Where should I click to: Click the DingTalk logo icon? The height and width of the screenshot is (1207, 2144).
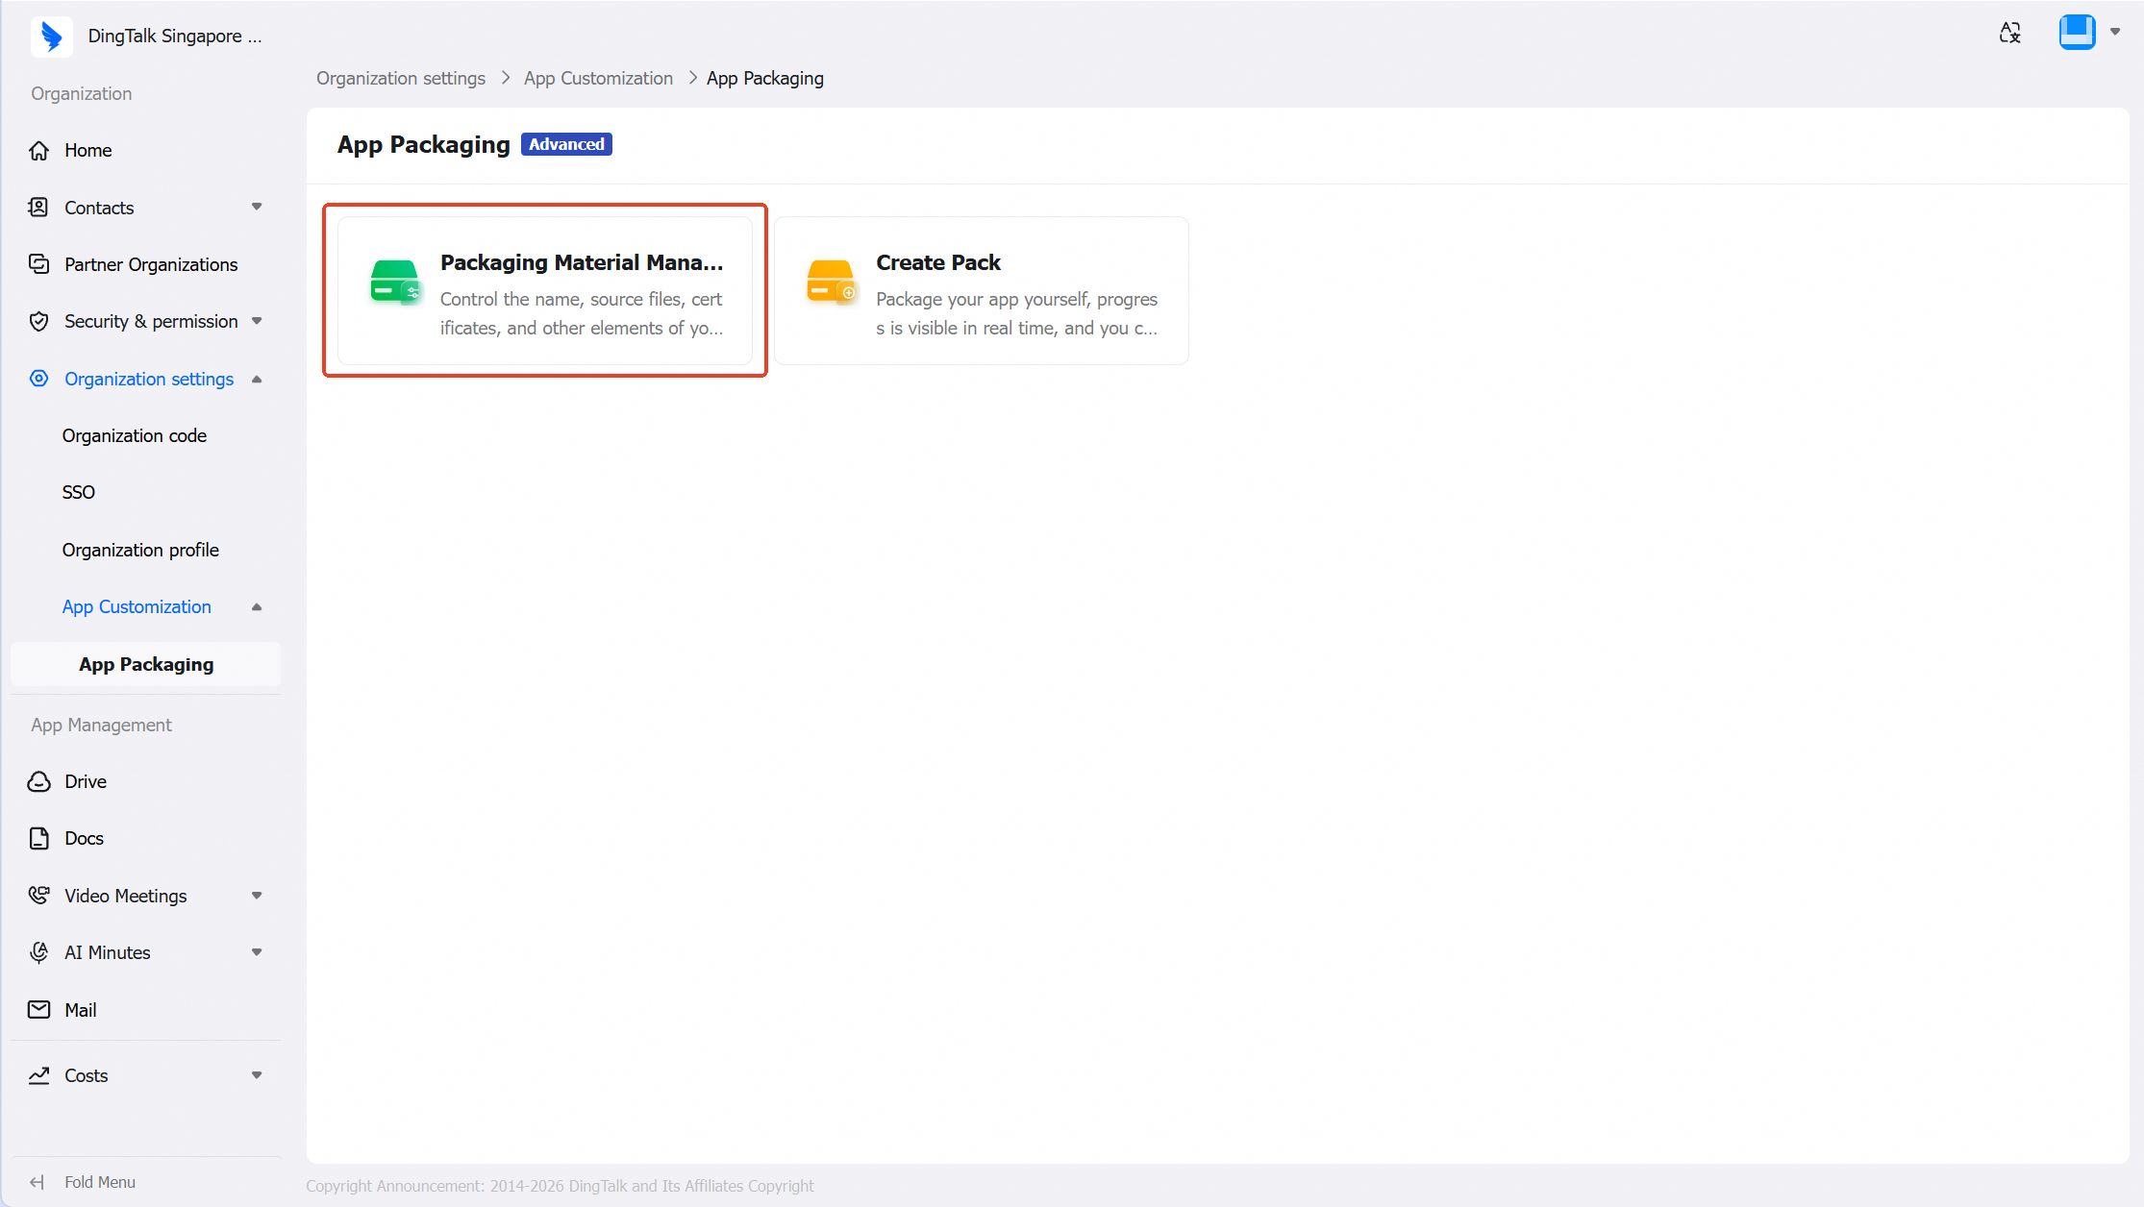click(52, 37)
